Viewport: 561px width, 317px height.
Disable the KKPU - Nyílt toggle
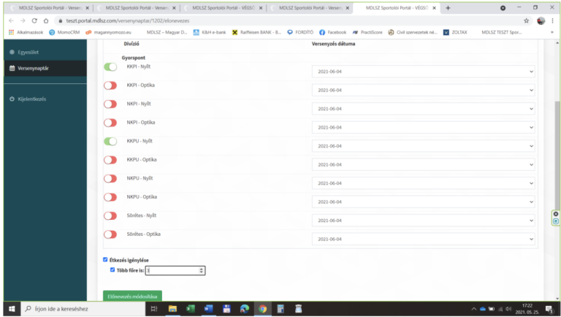[x=110, y=142]
